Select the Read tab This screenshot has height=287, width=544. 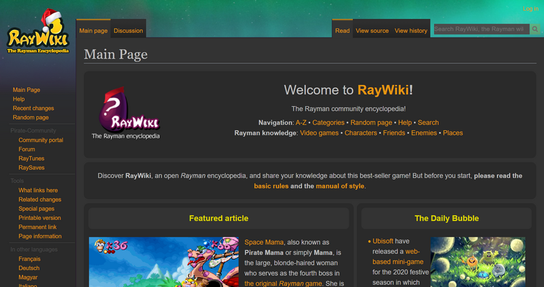click(343, 31)
